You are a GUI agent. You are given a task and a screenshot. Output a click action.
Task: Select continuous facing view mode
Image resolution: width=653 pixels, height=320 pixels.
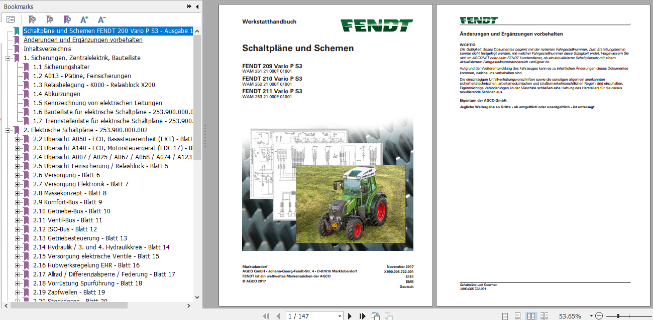click(x=545, y=316)
